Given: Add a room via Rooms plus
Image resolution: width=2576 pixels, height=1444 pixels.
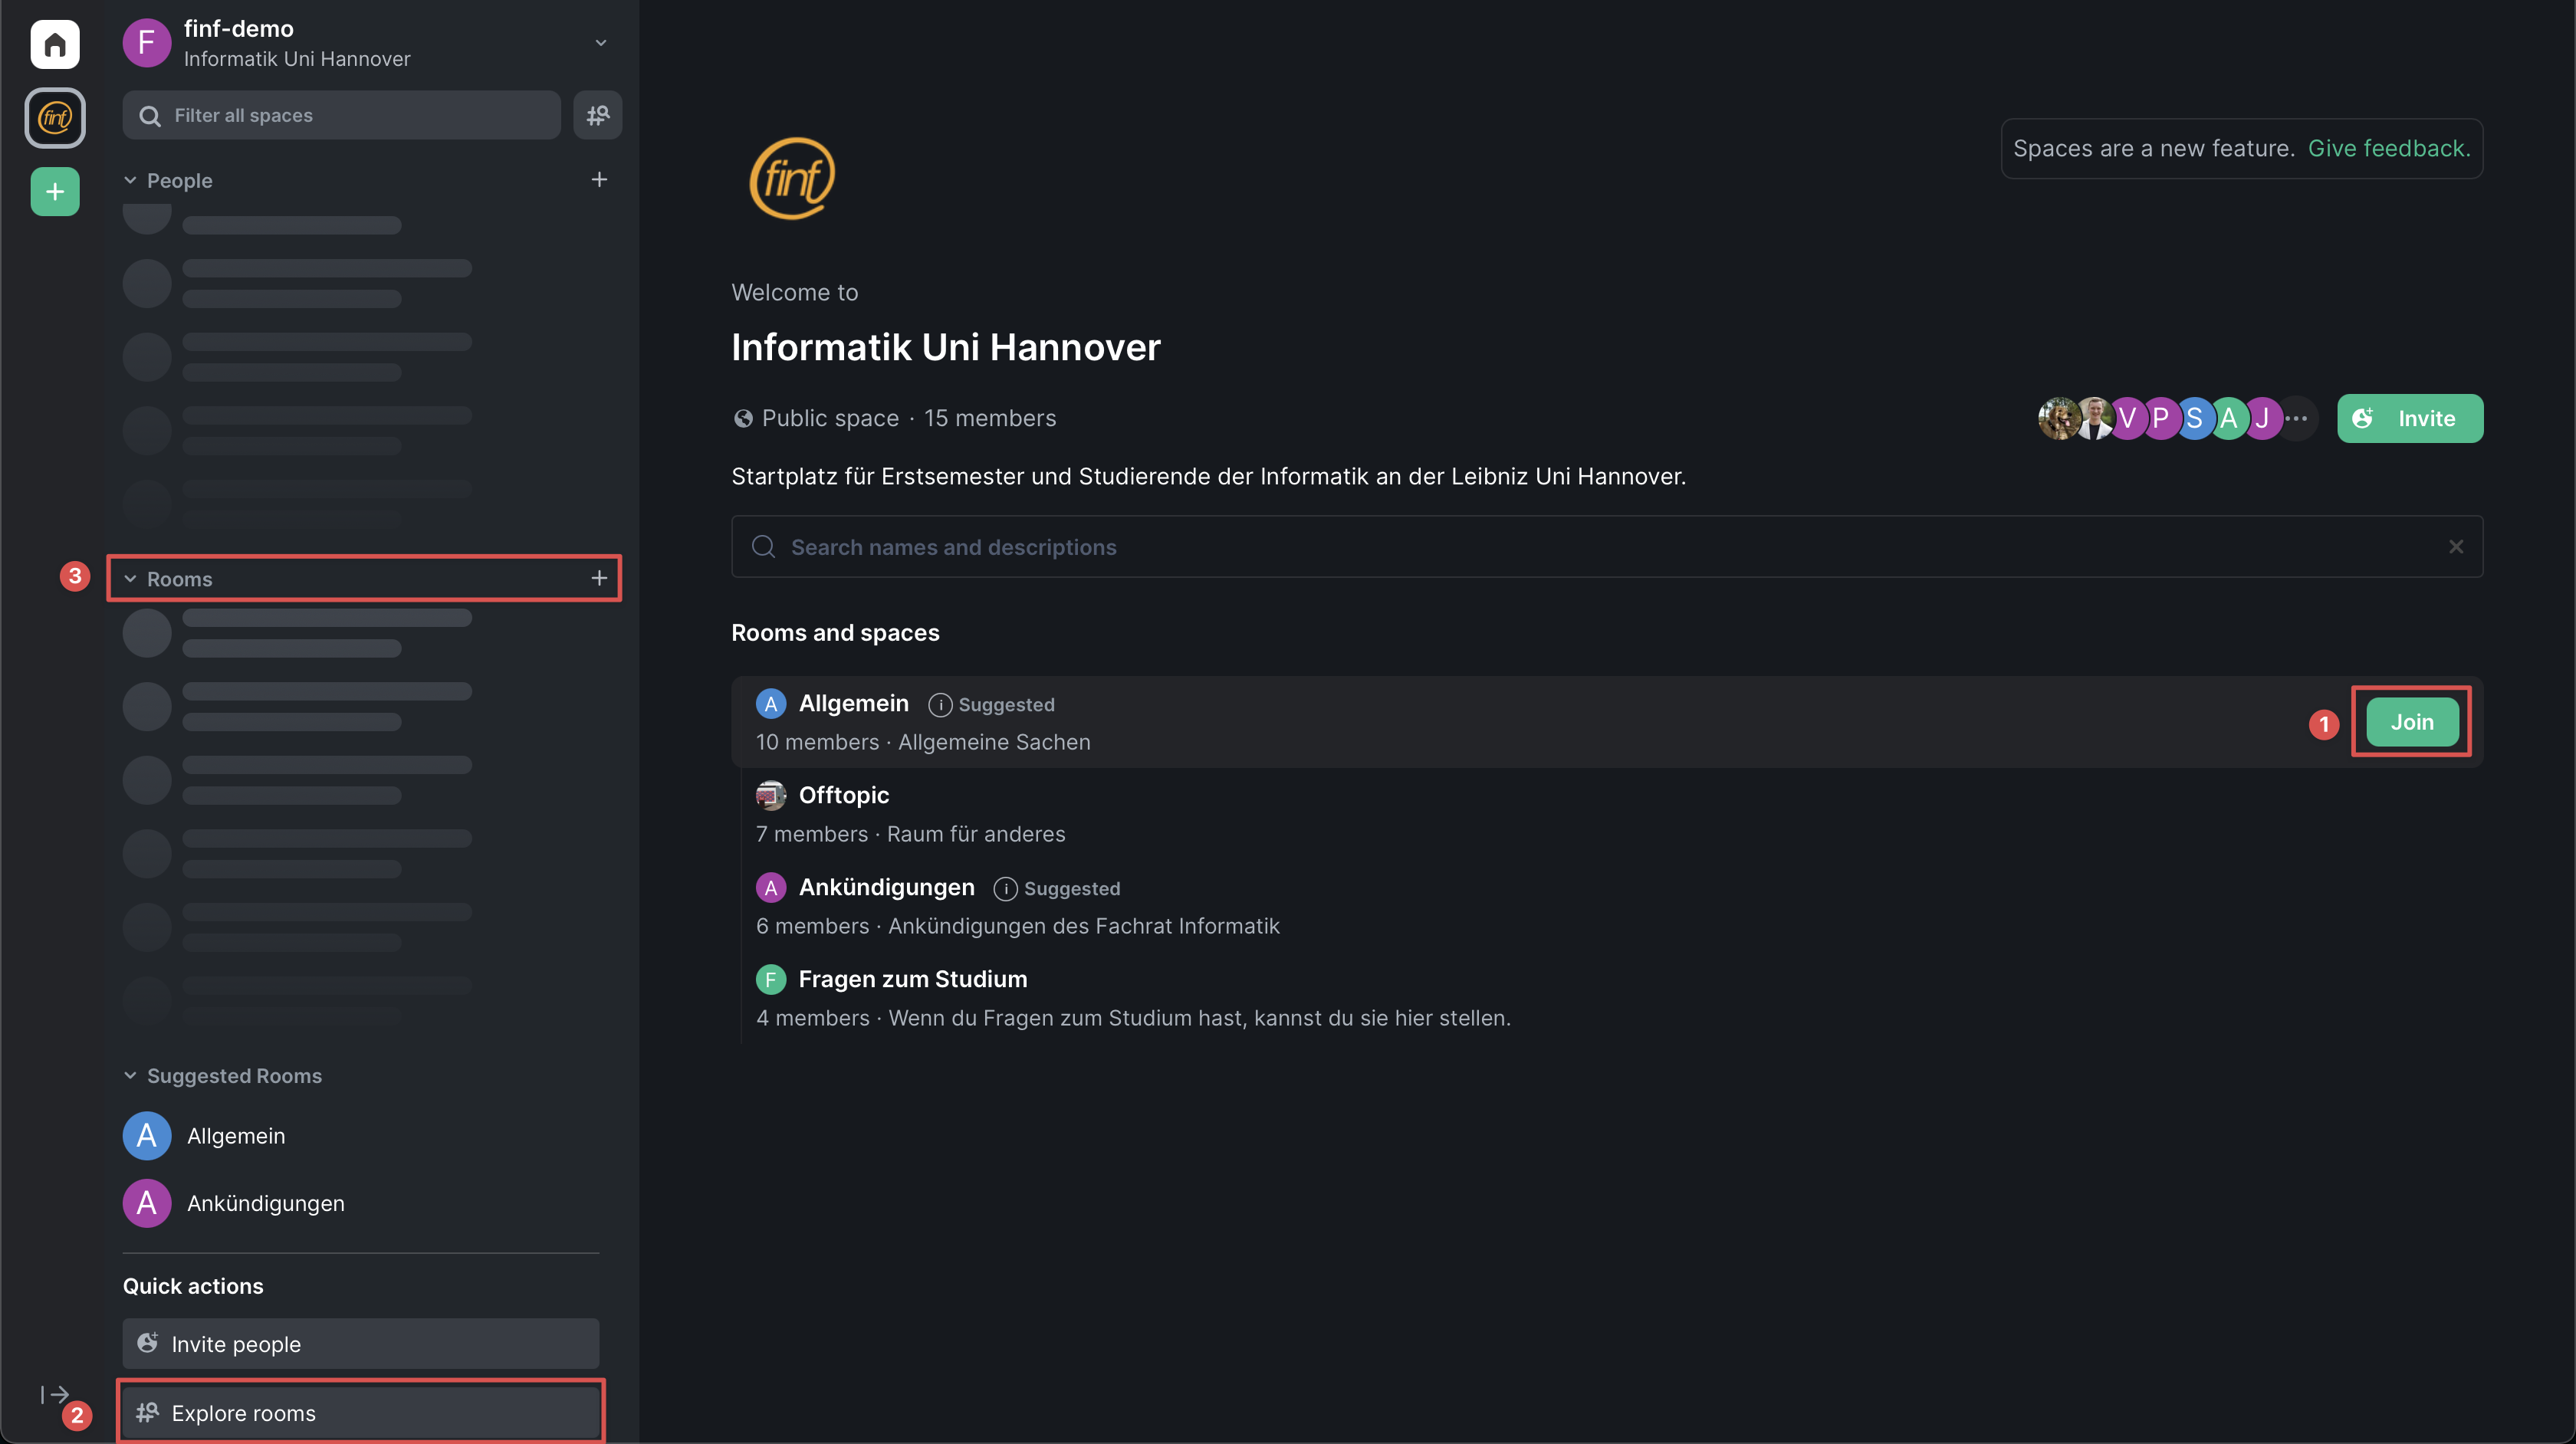Looking at the screenshot, I should [x=599, y=578].
